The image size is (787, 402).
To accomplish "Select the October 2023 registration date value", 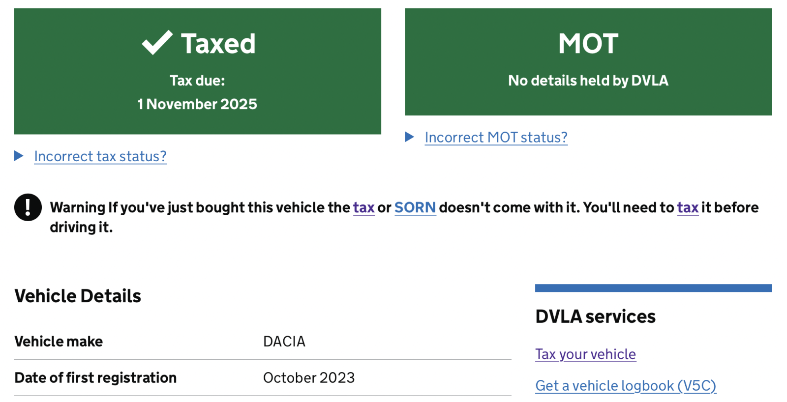I will [x=309, y=378].
